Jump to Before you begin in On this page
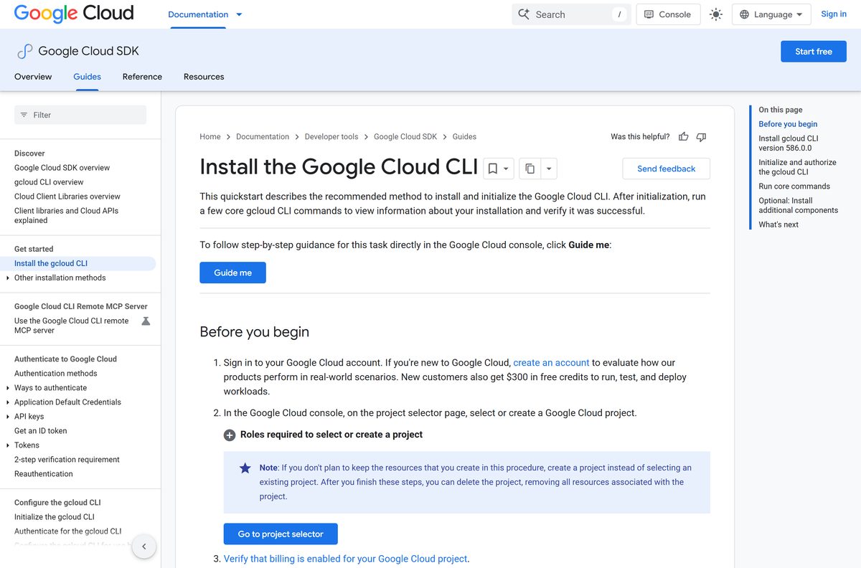The width and height of the screenshot is (861, 568). pos(788,124)
